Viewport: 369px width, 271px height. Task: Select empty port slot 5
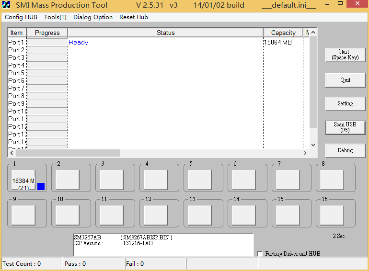[199, 180]
